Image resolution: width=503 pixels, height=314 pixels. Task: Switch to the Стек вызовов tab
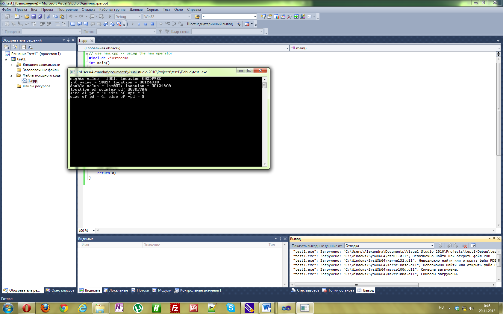[305, 290]
